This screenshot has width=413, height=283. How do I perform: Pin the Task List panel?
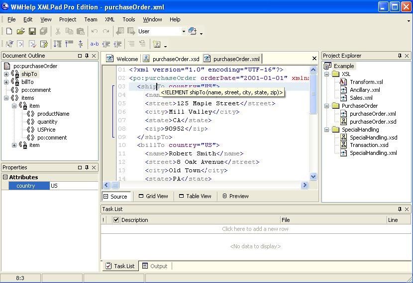click(x=400, y=209)
